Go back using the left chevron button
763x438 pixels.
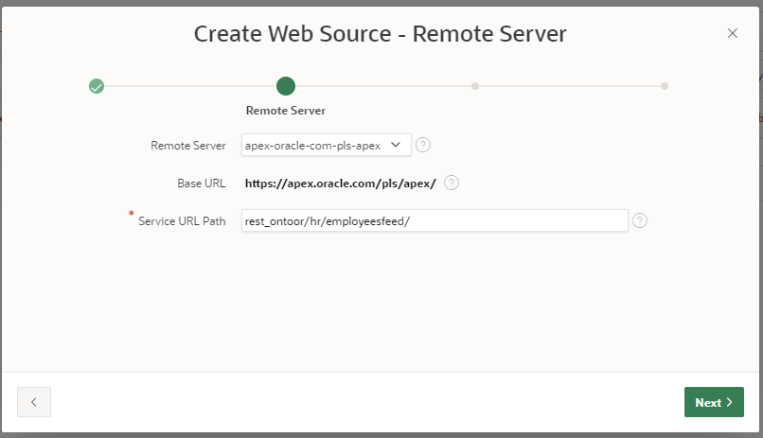click(x=34, y=402)
